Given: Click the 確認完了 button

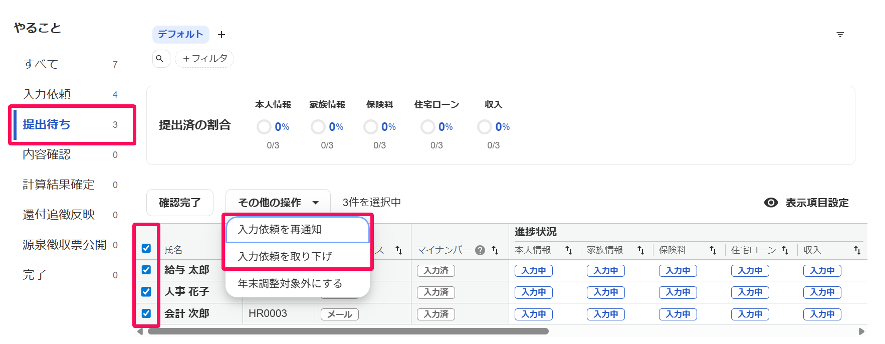Looking at the screenshot, I should pyautogui.click(x=180, y=203).
